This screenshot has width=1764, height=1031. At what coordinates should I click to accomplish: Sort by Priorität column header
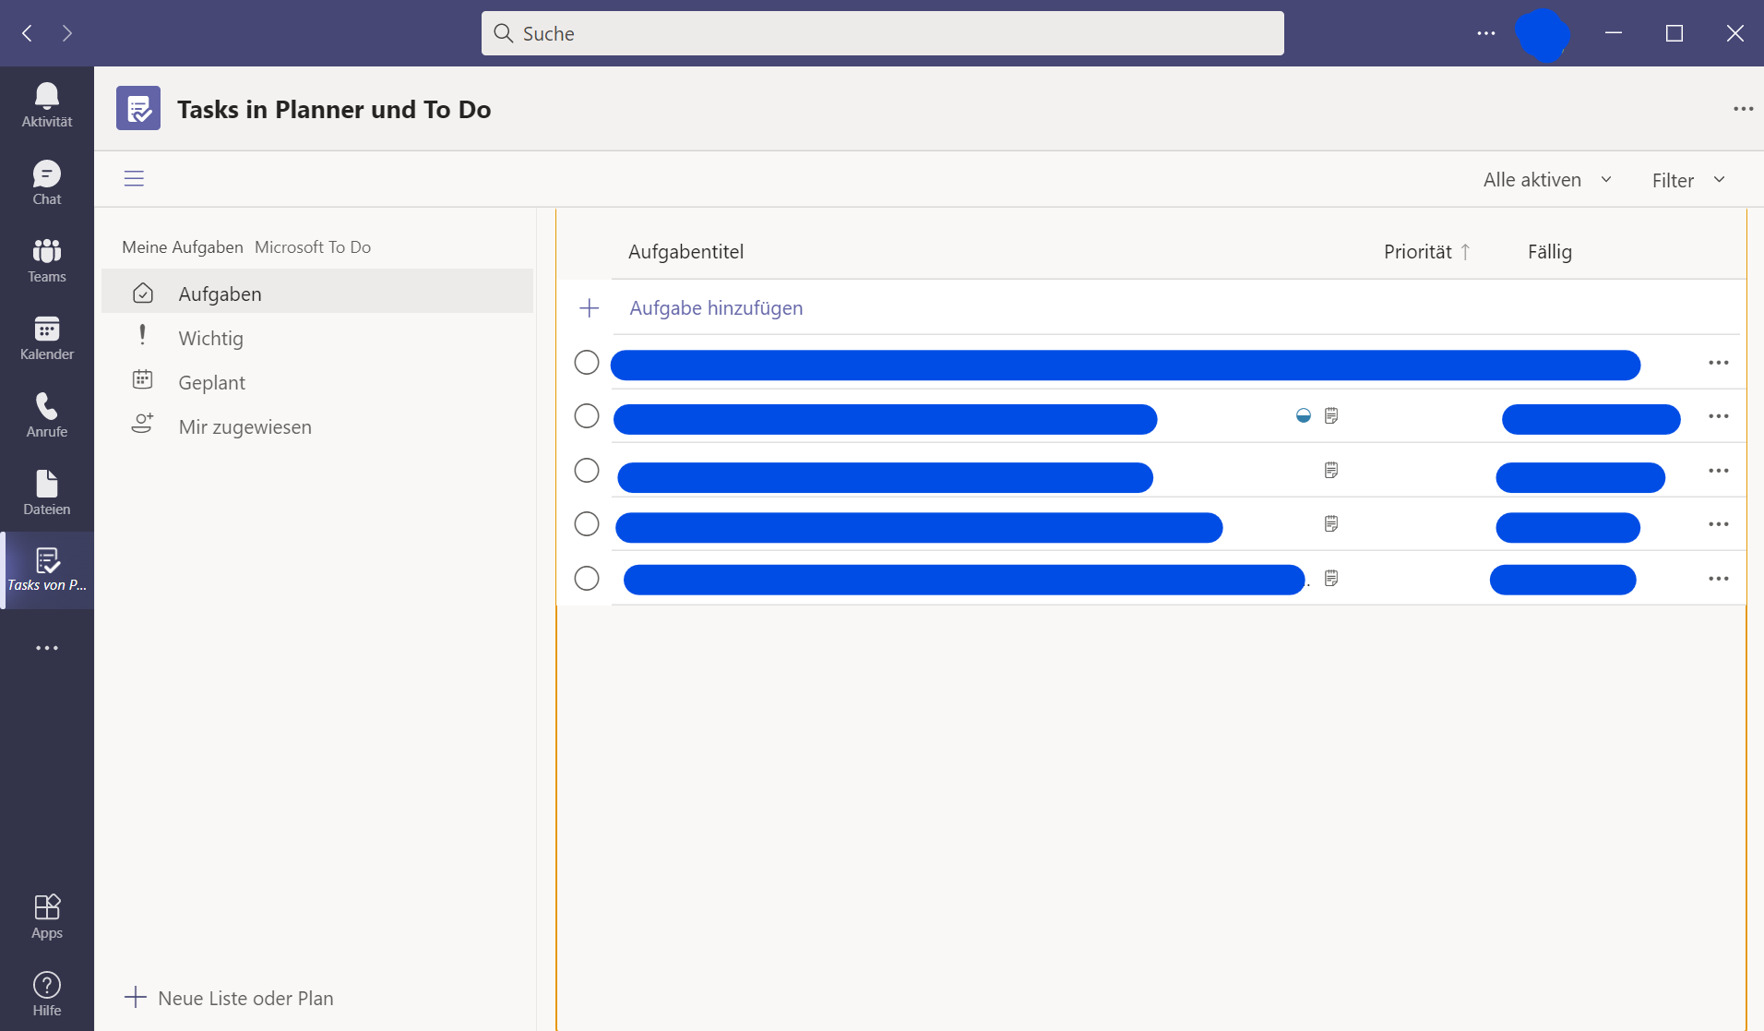[1426, 252]
